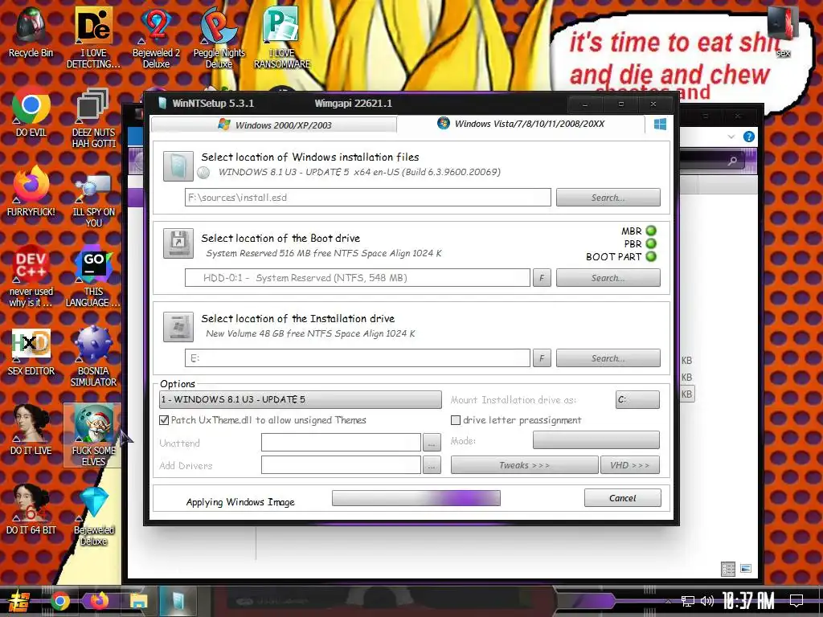Browse for Unattend file
The width and height of the screenshot is (823, 617).
[x=432, y=443]
